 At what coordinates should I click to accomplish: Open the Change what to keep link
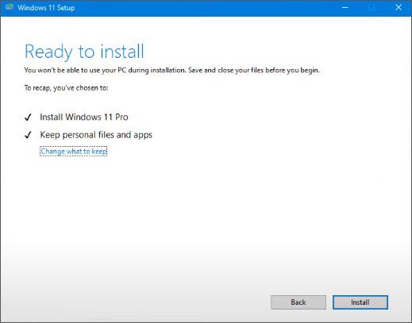tap(74, 151)
